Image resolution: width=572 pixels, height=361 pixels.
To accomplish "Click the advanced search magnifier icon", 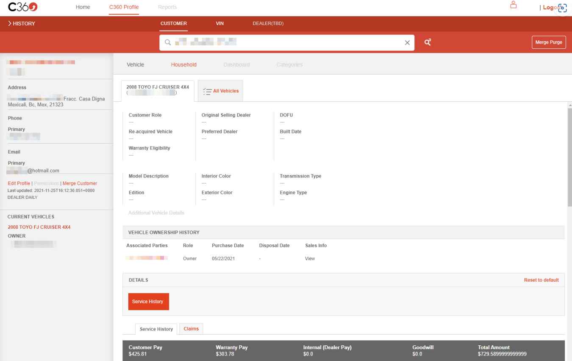I will click(x=428, y=42).
